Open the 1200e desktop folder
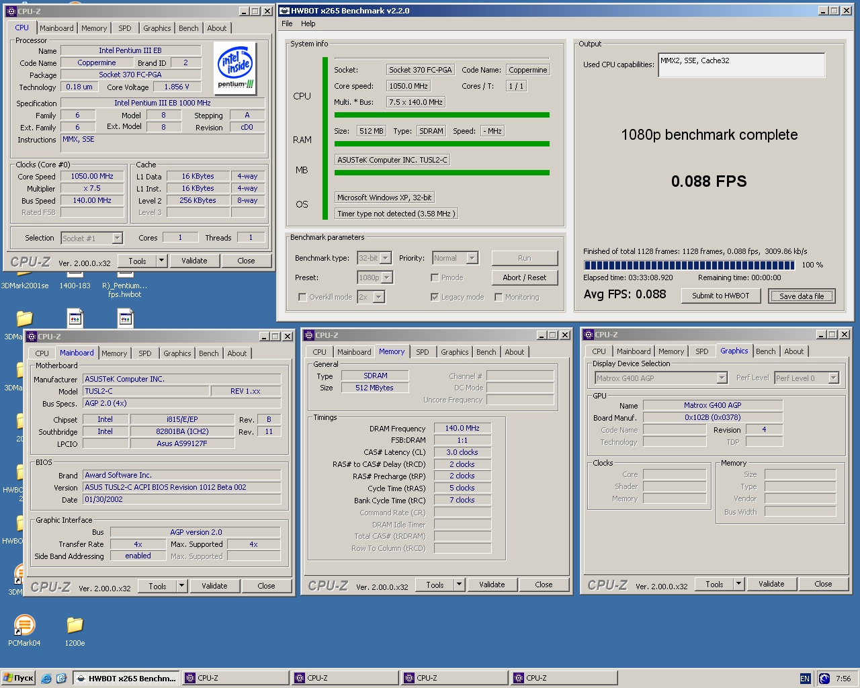This screenshot has width=860, height=688. coord(75,631)
